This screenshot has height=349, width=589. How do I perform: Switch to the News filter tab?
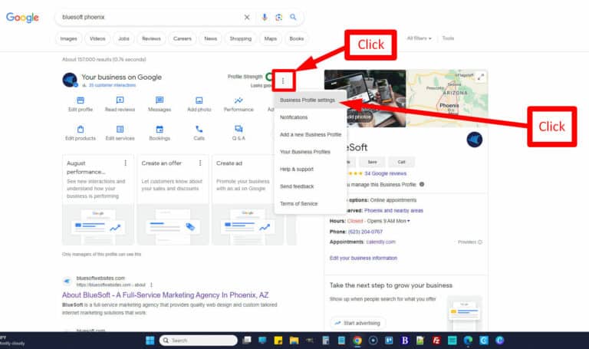[210, 38]
